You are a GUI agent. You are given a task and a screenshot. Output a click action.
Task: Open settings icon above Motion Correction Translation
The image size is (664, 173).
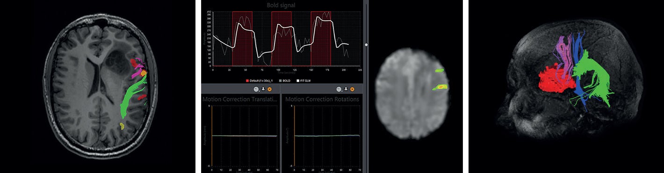point(257,89)
